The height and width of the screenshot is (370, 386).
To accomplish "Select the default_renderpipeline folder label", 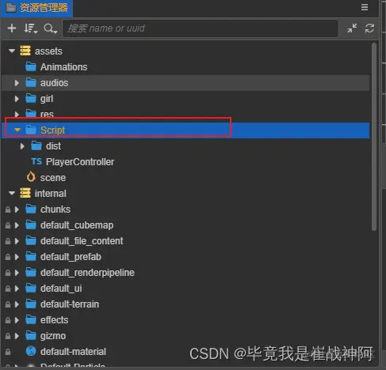I will (x=87, y=273).
